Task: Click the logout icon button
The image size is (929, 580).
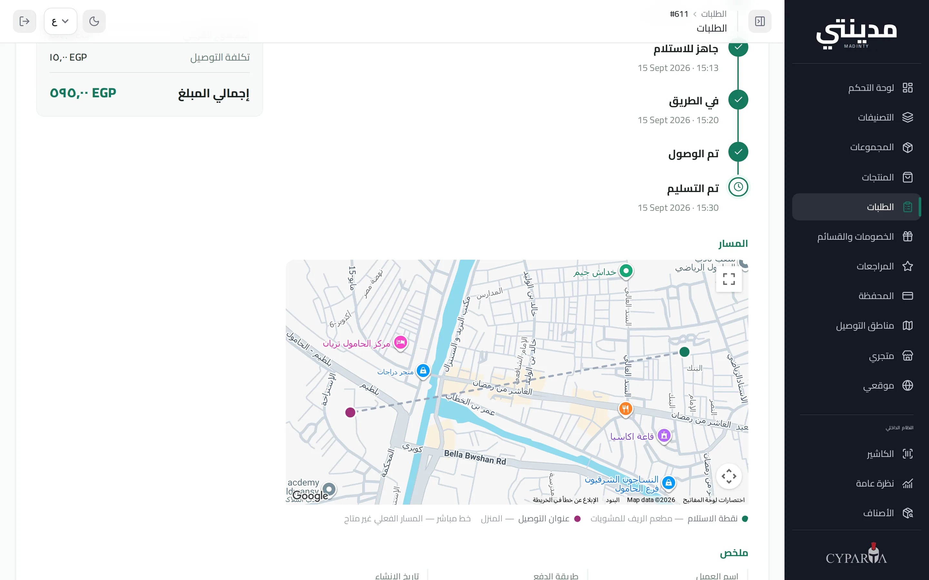Action: click(x=25, y=21)
